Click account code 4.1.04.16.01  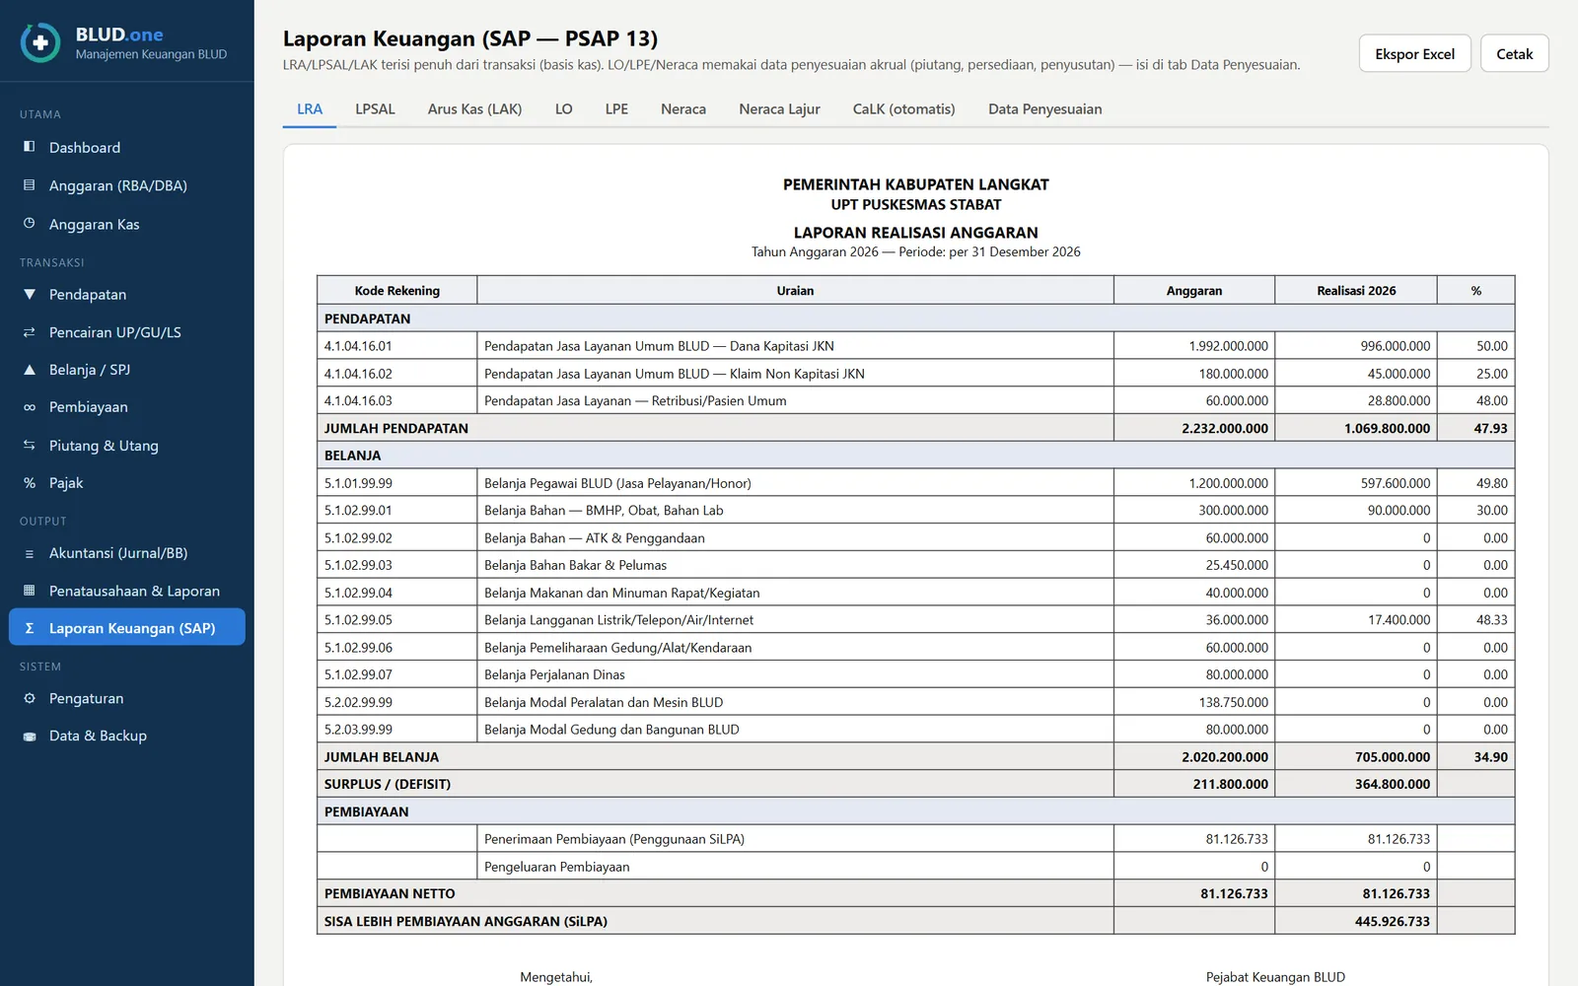[358, 346]
